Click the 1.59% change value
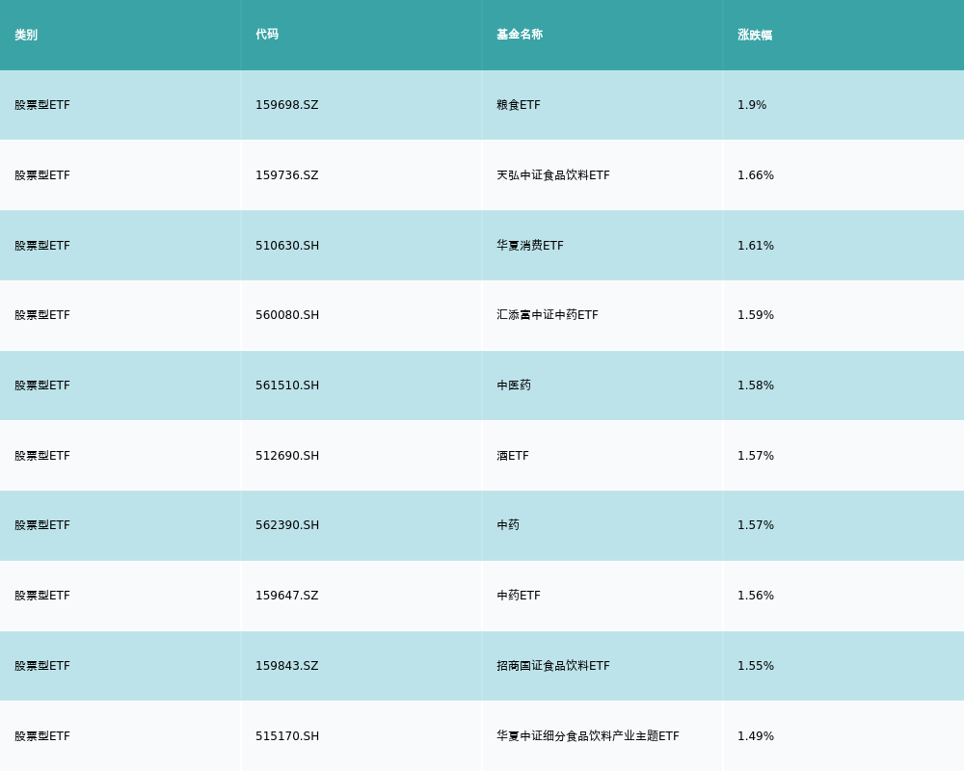Viewport: 964px width, 771px height. (756, 315)
